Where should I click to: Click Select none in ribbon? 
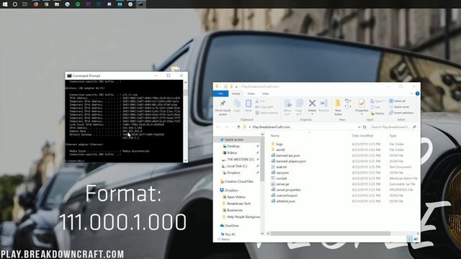pos(399,107)
